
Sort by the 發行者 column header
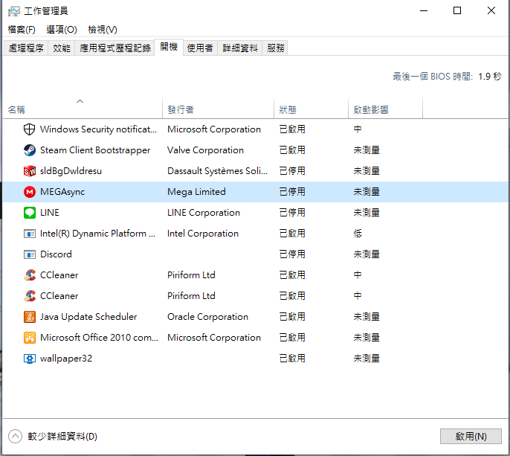(x=218, y=108)
